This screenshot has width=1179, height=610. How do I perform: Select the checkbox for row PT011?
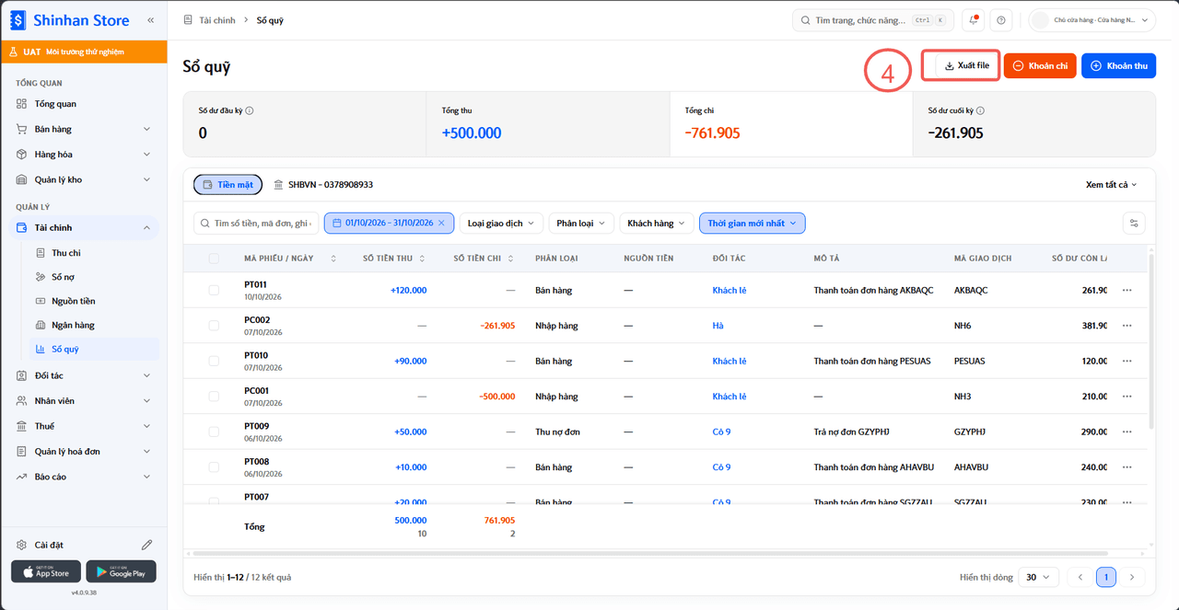[214, 291]
